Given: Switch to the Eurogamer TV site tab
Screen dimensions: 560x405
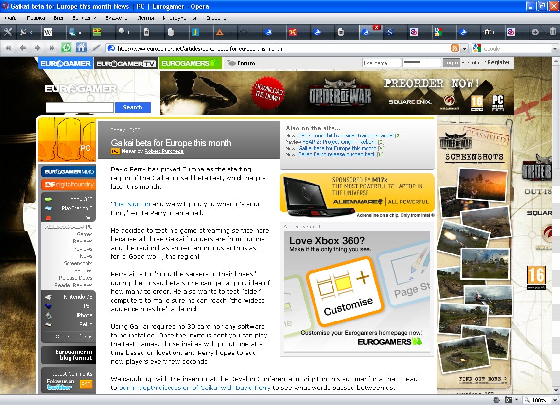Looking at the screenshot, I should pyautogui.click(x=126, y=63).
